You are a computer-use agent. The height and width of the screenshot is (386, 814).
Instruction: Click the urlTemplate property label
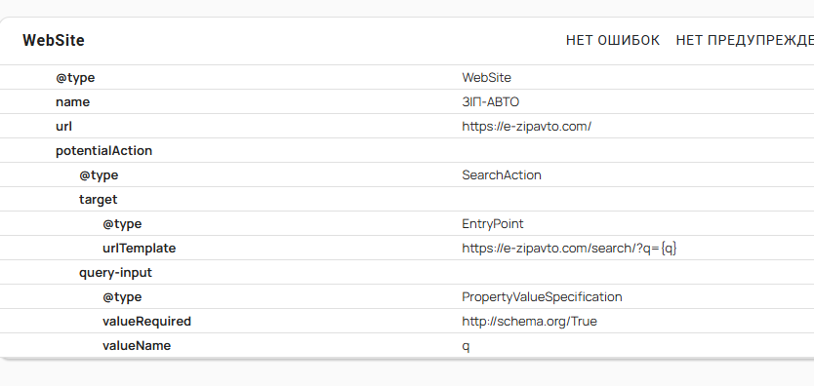pyautogui.click(x=140, y=249)
